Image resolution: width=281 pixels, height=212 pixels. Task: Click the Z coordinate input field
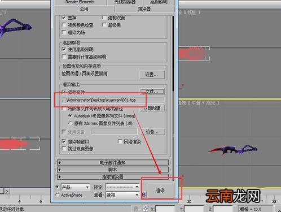click(223, 209)
